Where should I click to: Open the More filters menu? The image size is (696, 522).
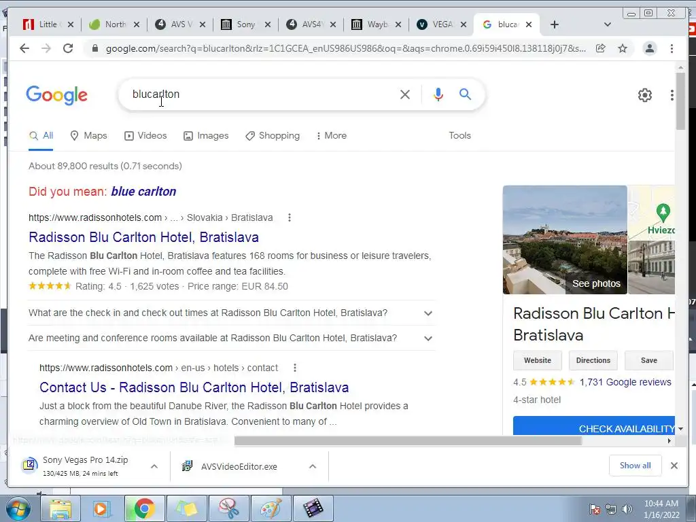331,136
